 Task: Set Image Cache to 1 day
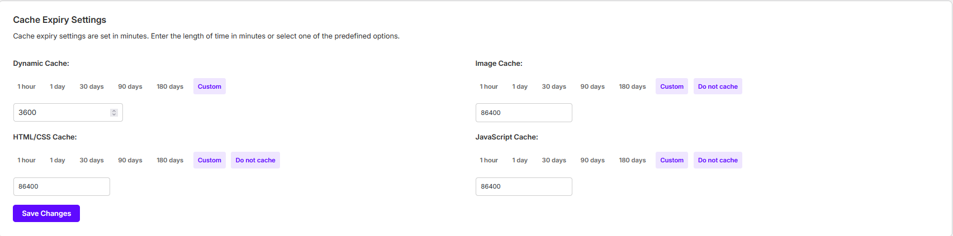pos(520,86)
